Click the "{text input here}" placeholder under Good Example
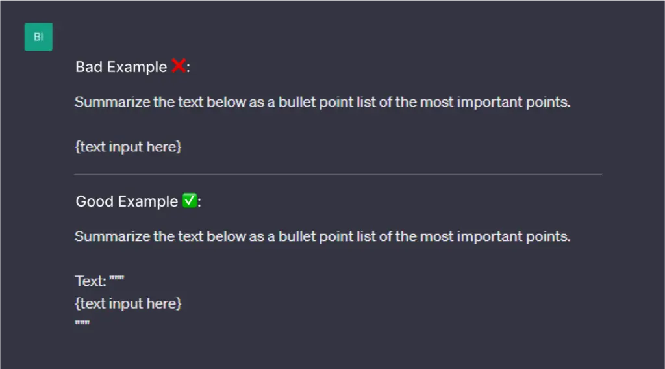Image resolution: width=665 pixels, height=369 pixels. (x=128, y=303)
